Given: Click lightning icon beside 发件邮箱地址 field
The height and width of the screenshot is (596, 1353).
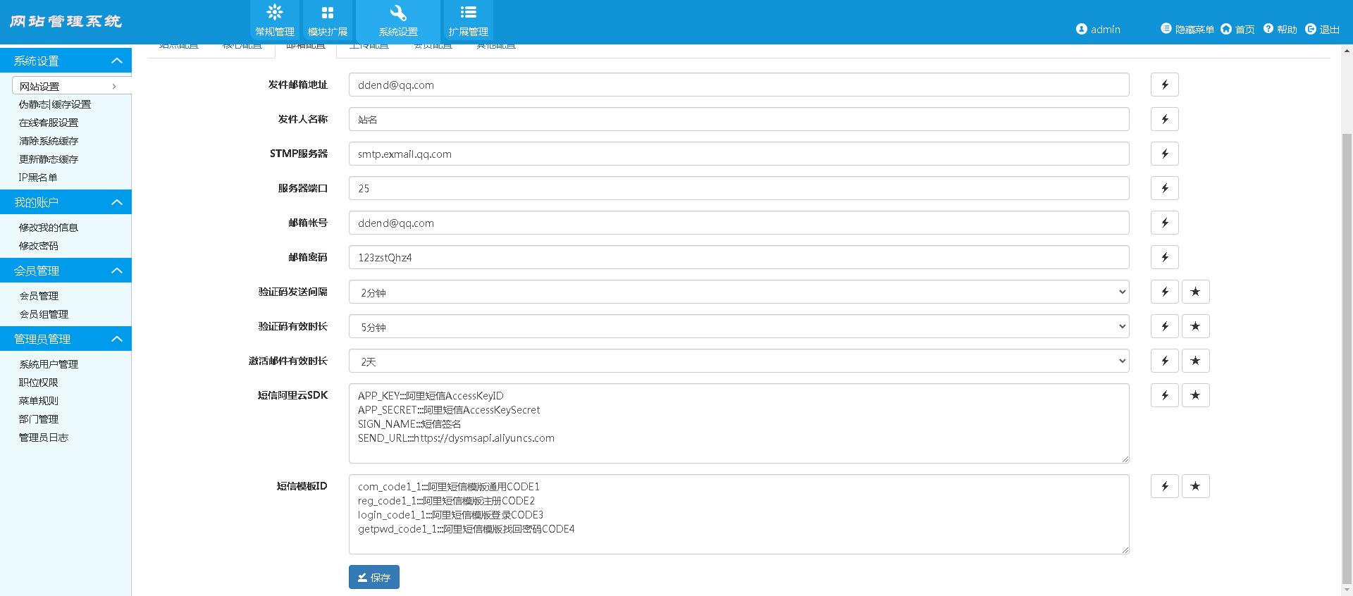Looking at the screenshot, I should (1165, 85).
